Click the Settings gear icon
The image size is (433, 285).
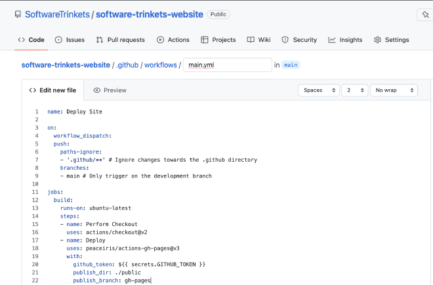pyautogui.click(x=377, y=40)
